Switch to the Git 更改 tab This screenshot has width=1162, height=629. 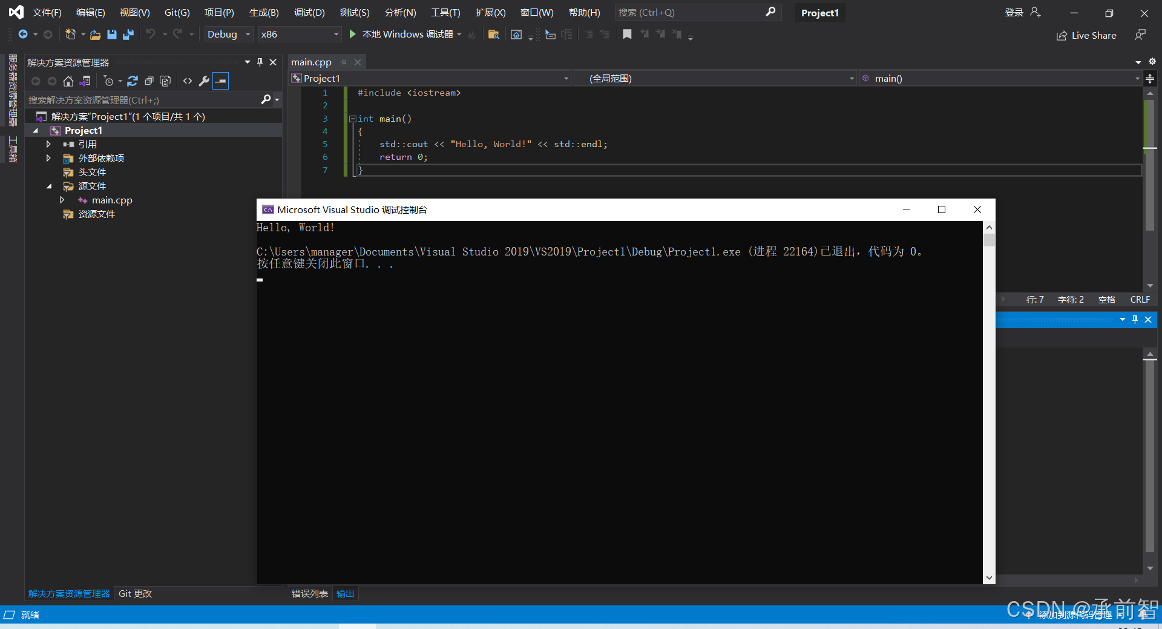click(135, 594)
